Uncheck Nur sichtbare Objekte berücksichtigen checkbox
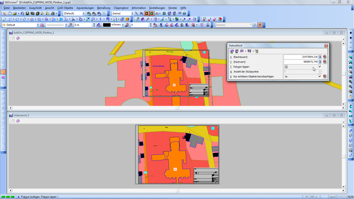The height and width of the screenshot is (199, 354). [320, 76]
